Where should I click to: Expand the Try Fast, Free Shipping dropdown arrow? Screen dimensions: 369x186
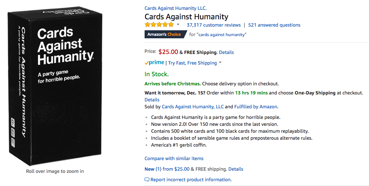pos(220,63)
